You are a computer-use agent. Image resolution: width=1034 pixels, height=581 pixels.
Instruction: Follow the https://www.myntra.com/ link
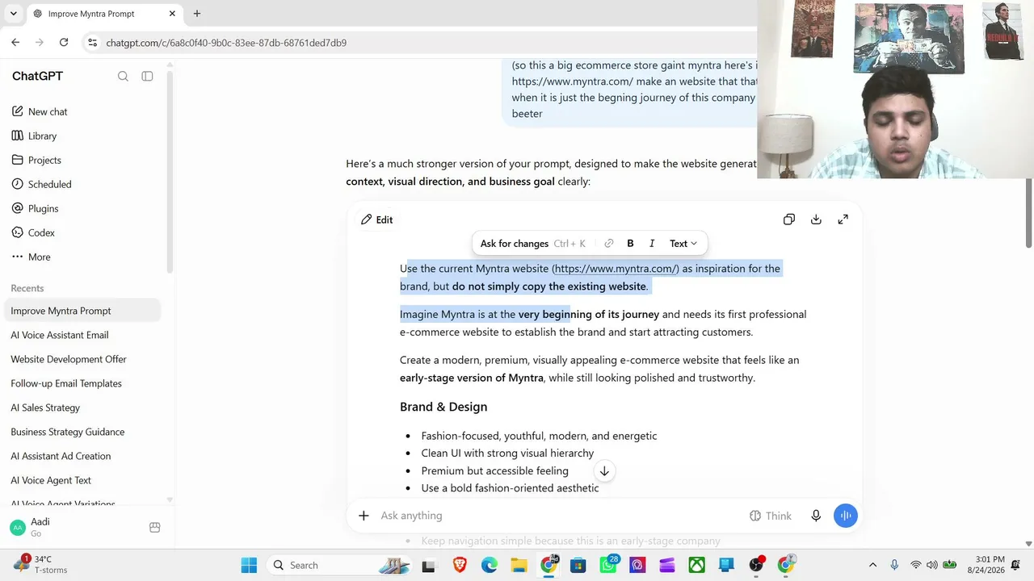tap(616, 269)
